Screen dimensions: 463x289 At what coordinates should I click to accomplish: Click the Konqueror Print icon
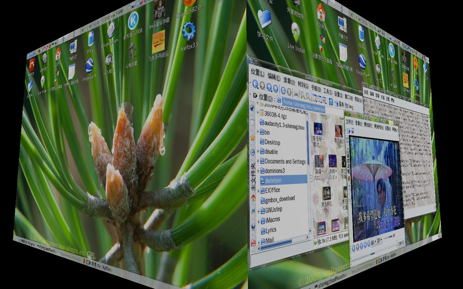click(296, 93)
